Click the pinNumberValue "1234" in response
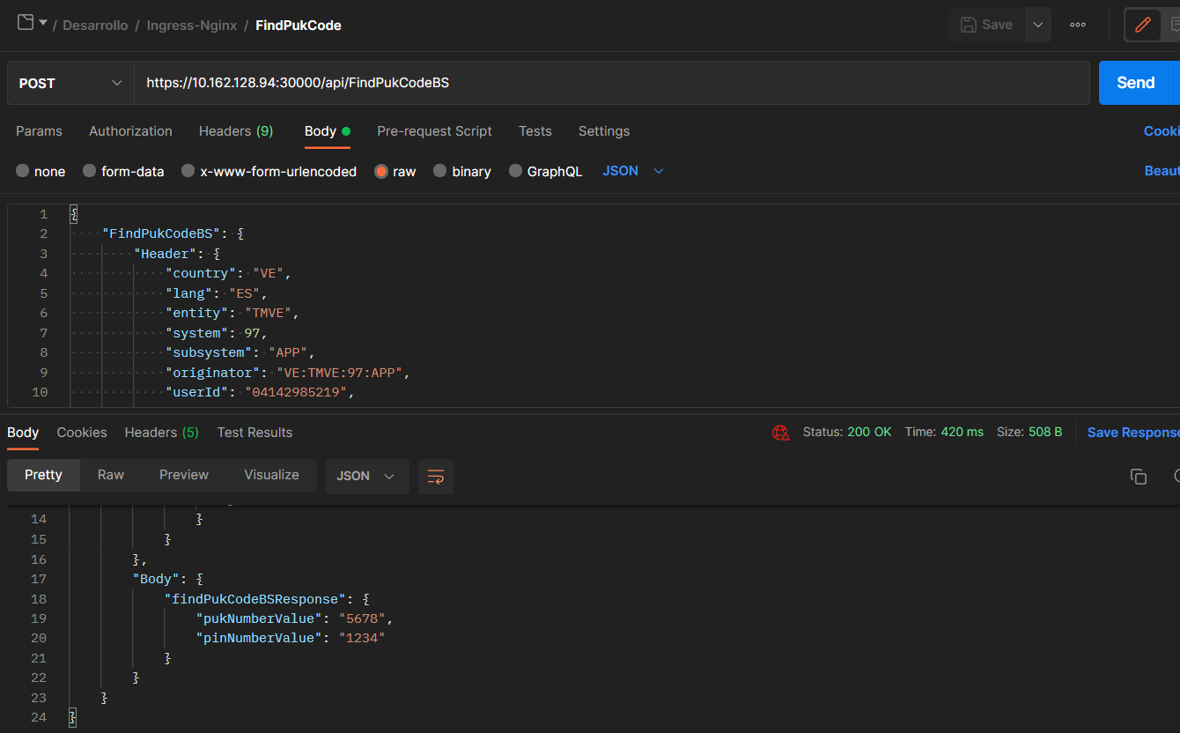 [362, 638]
